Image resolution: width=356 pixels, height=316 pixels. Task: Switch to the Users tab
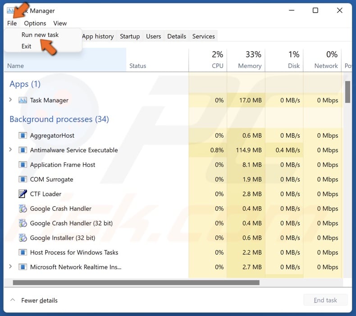[154, 36]
